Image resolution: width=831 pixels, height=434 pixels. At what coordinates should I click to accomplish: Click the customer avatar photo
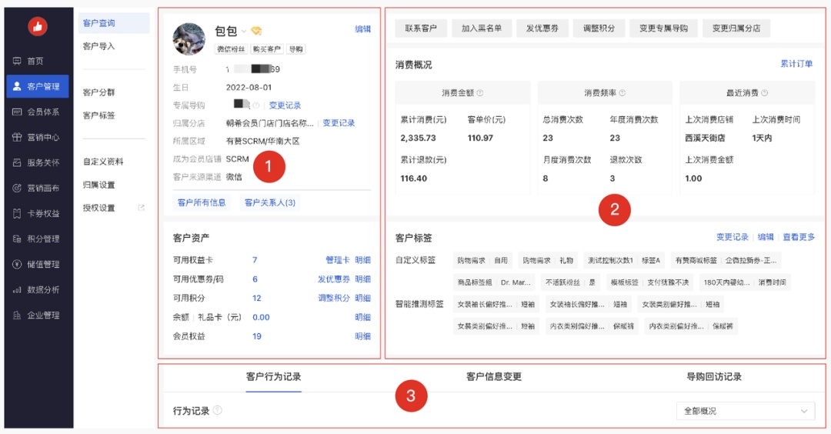click(x=189, y=38)
